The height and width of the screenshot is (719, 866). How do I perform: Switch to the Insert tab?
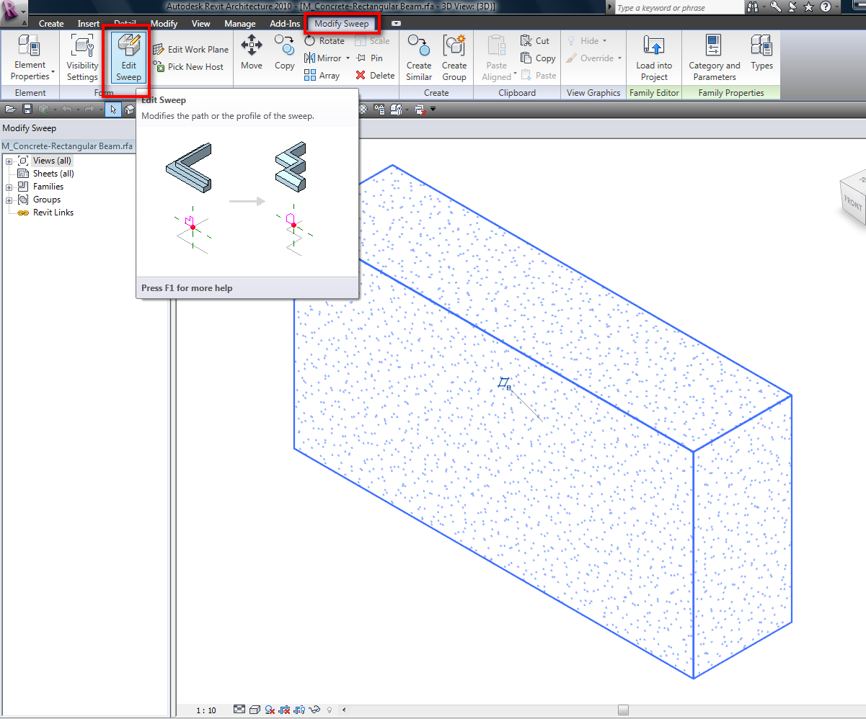(x=89, y=24)
